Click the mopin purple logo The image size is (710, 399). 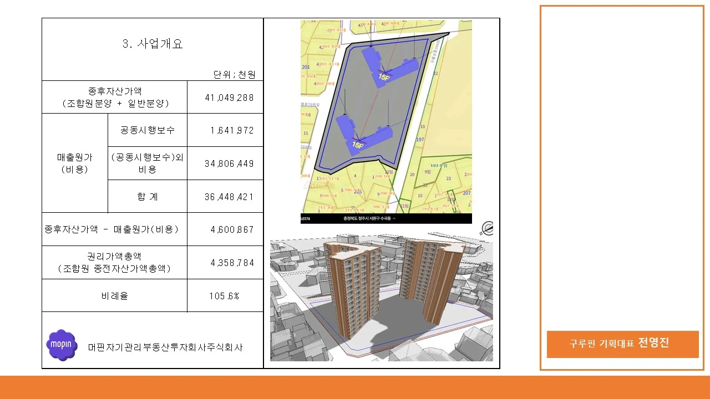pos(62,345)
